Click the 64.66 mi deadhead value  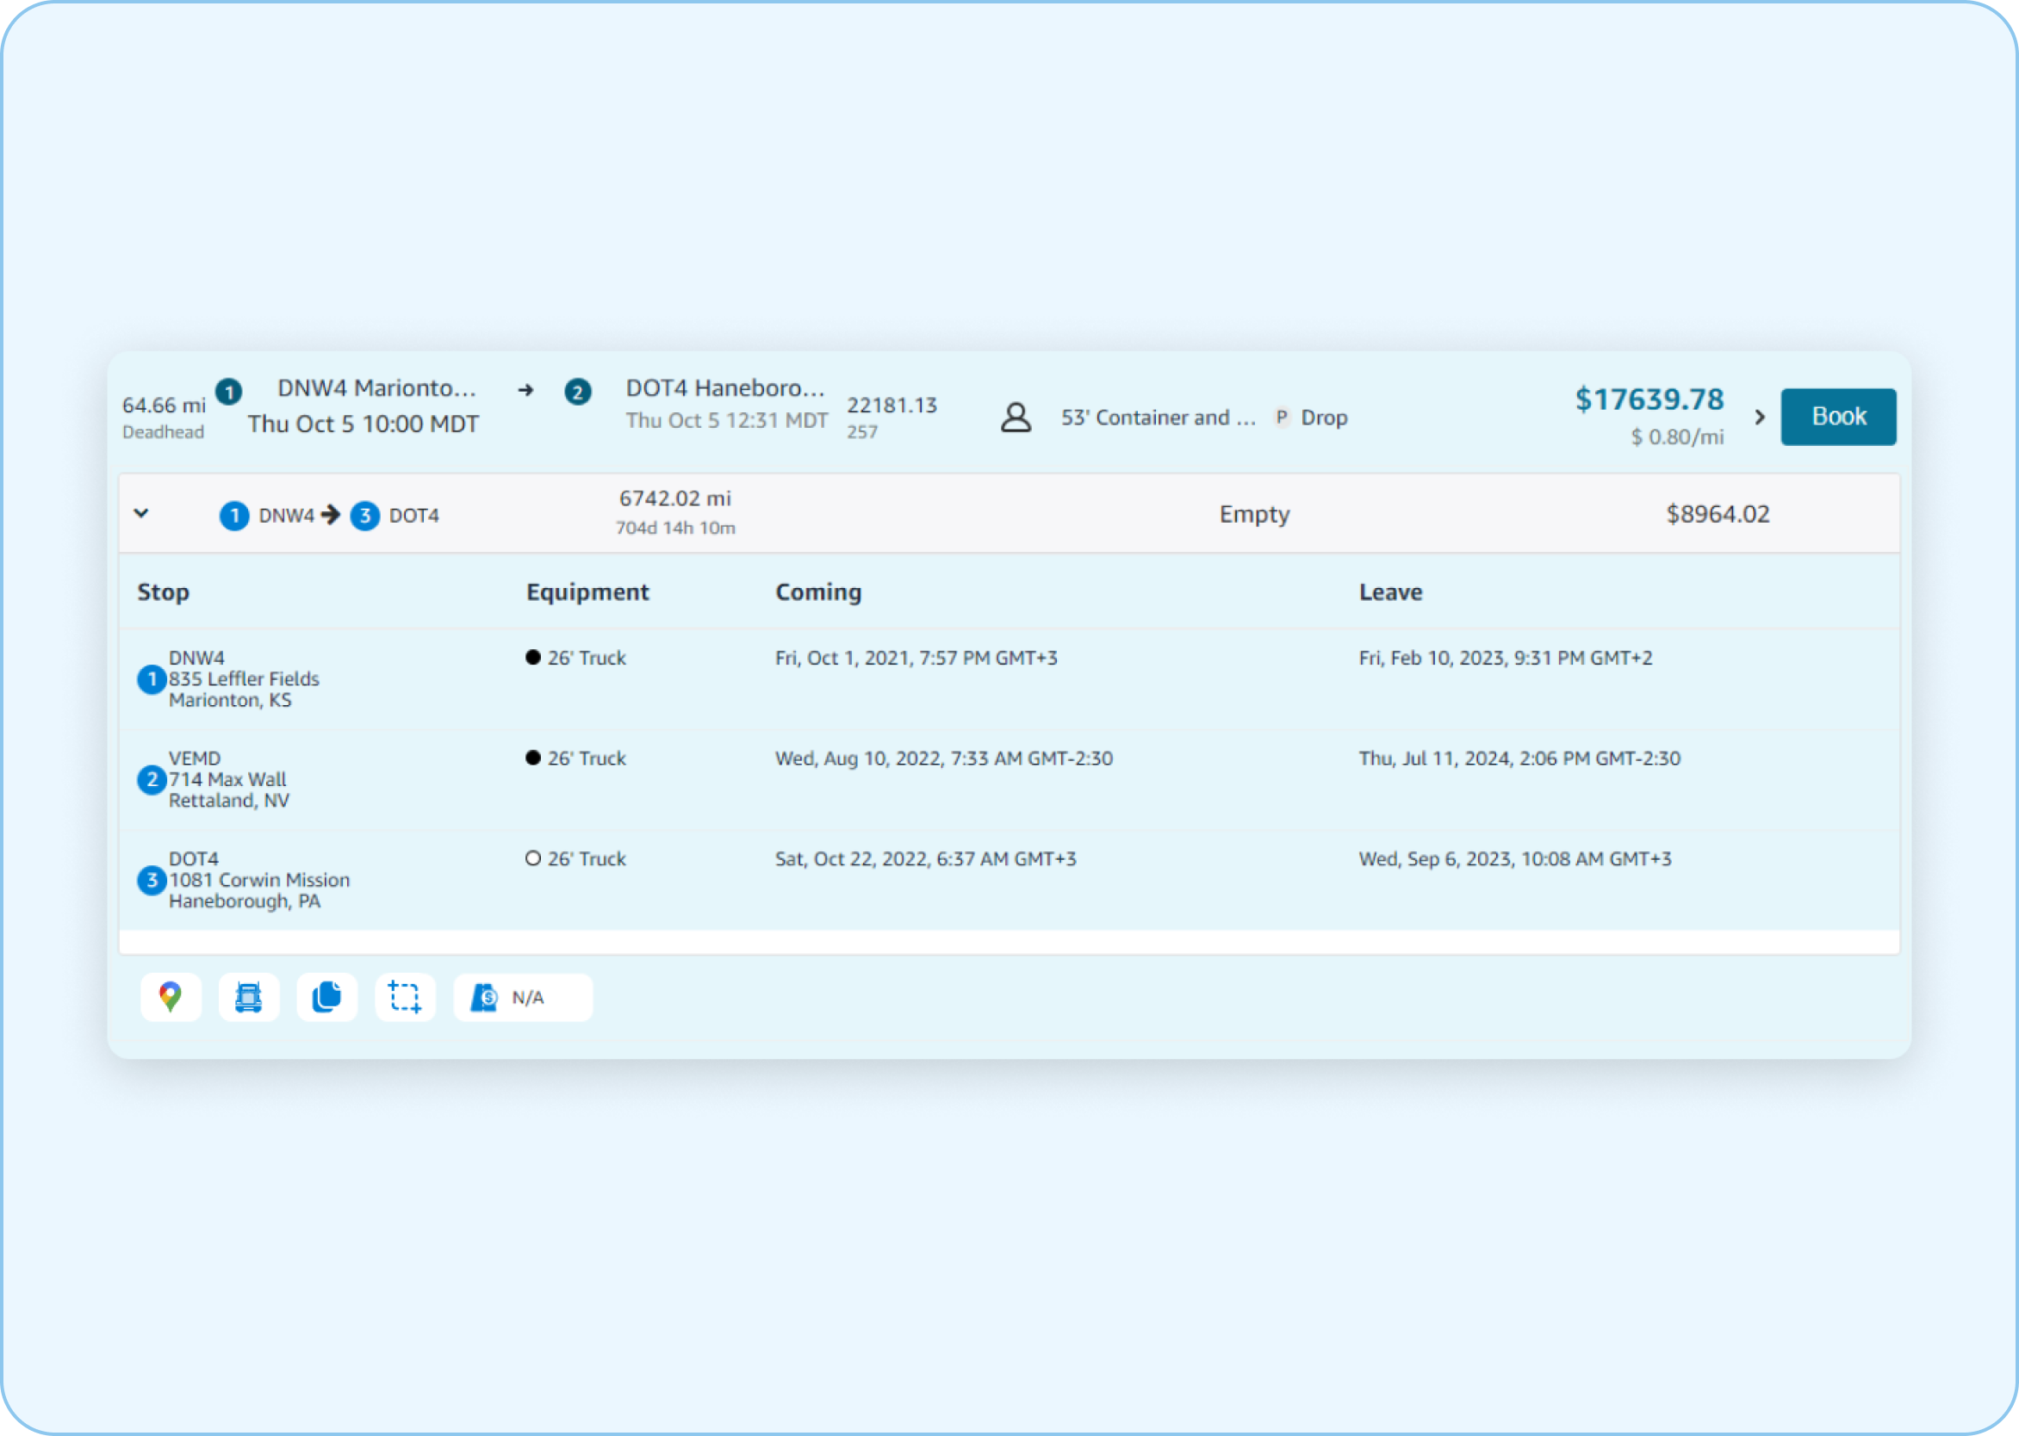[164, 405]
